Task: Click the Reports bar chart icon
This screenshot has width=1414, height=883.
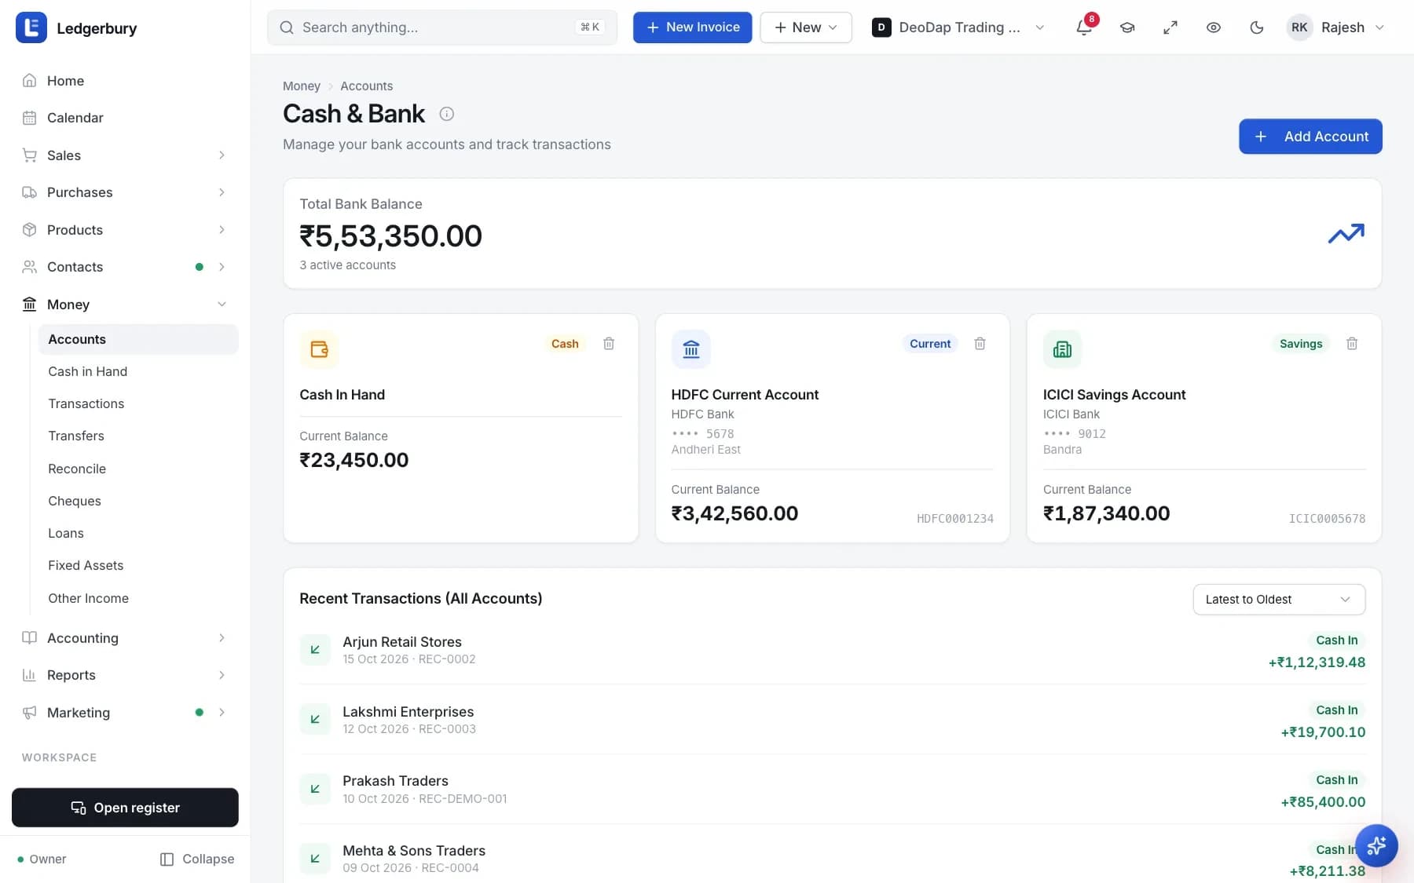Action: (30, 675)
